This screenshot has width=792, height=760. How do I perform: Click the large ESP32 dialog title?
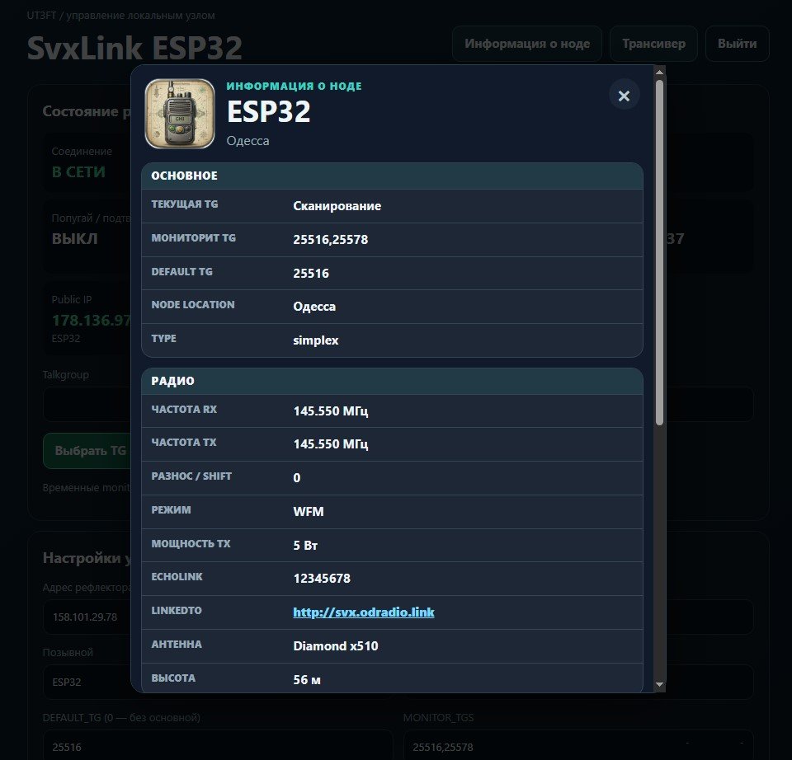click(x=268, y=111)
